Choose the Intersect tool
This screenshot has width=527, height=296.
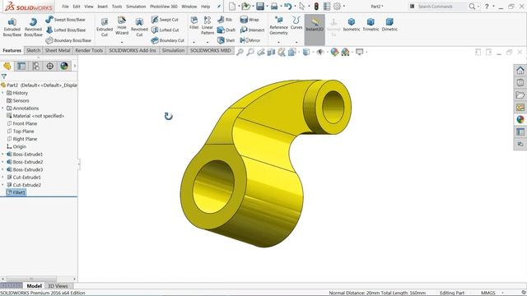tap(252, 30)
